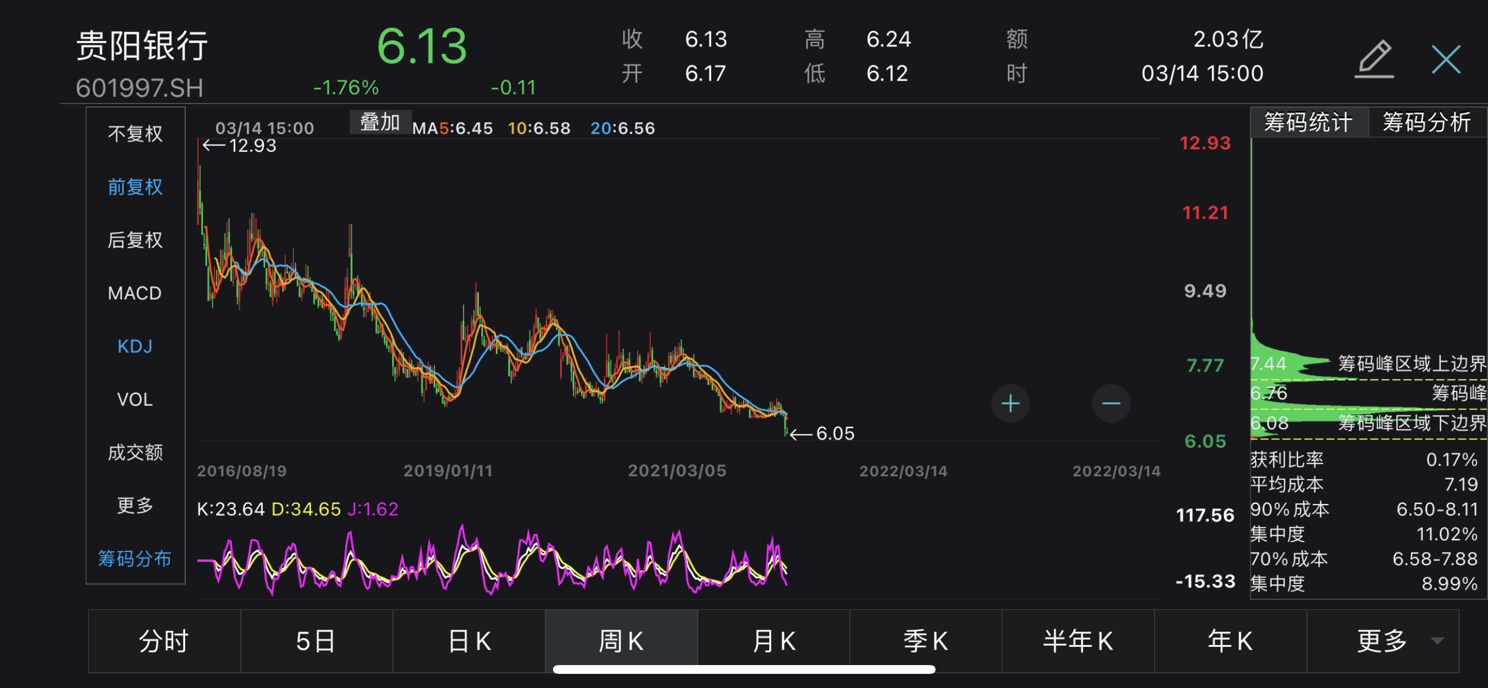Click the 12.93 high price marker
This screenshot has width=1488, height=688.
click(x=240, y=145)
